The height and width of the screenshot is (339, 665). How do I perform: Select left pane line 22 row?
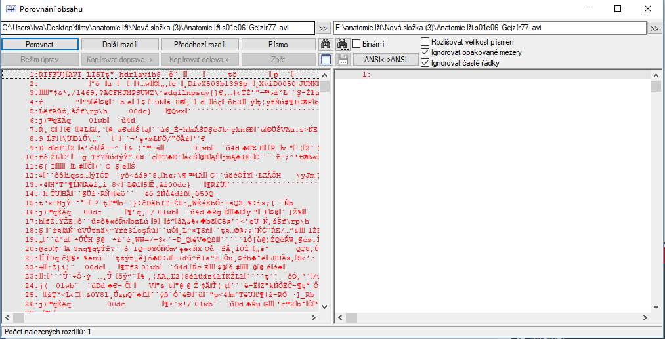[160, 266]
